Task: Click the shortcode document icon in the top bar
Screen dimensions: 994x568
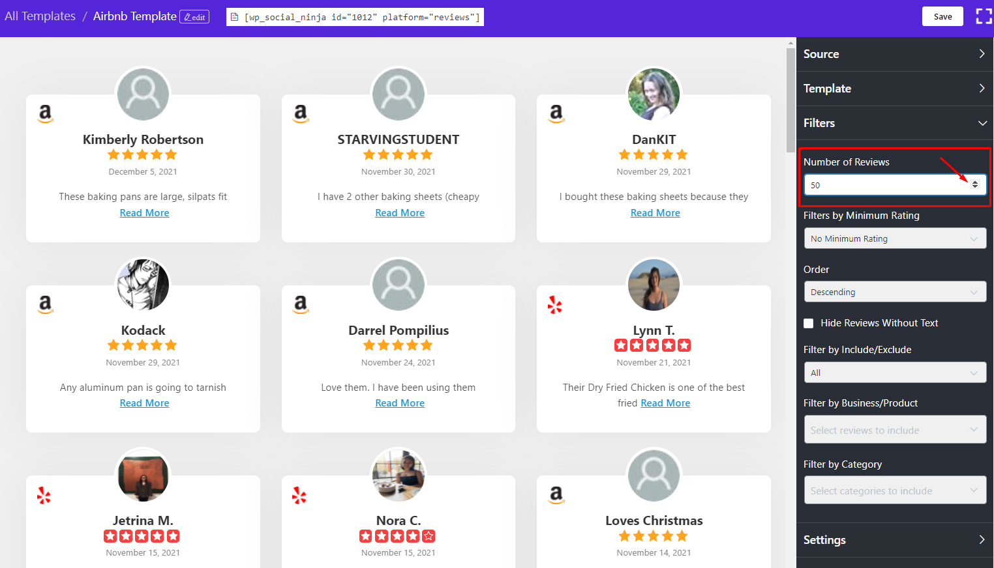Action: tap(234, 16)
